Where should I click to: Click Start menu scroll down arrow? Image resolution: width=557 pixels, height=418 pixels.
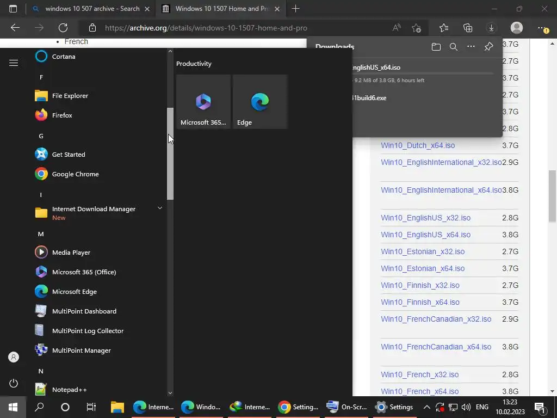[x=170, y=393]
